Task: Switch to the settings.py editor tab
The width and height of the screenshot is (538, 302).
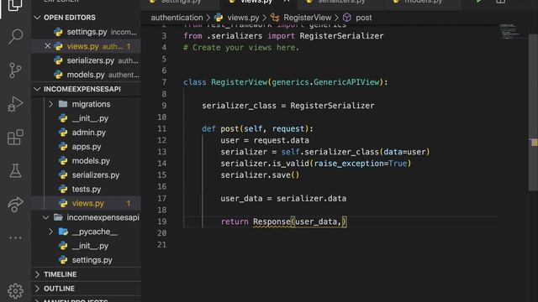Action: click(181, 3)
